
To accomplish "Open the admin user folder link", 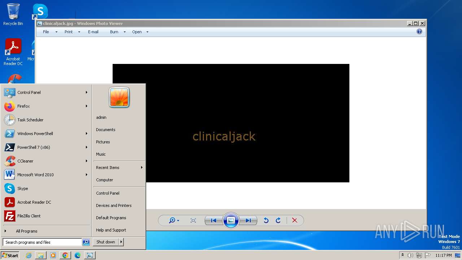I will tap(101, 117).
